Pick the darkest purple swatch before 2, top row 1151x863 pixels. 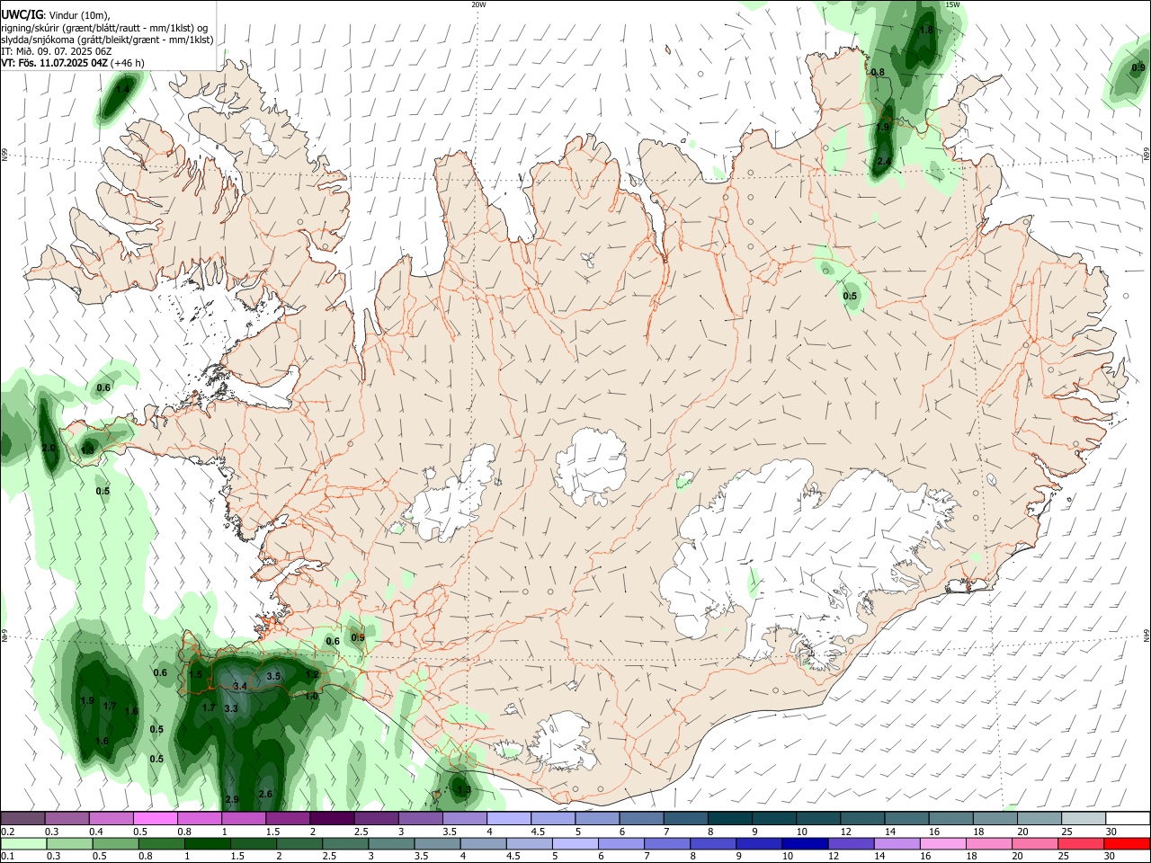[x=332, y=819]
